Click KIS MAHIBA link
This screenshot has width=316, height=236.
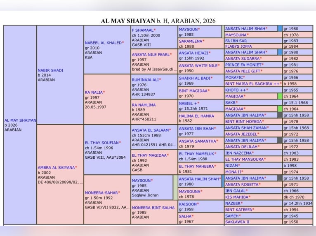237,197
